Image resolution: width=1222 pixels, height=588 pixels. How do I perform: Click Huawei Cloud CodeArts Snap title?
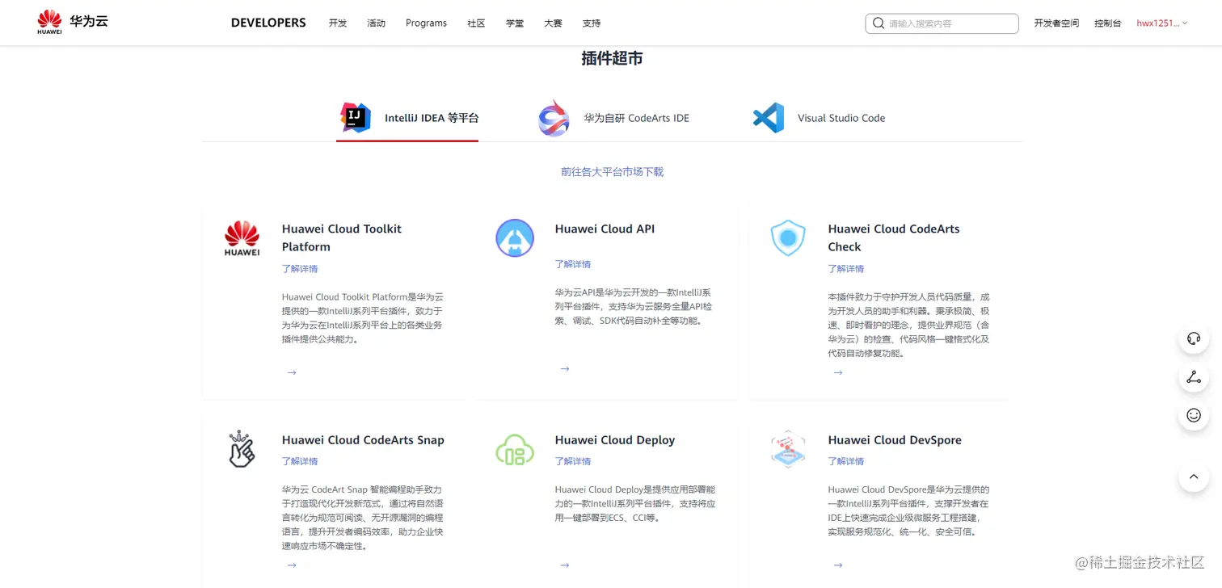(x=363, y=440)
